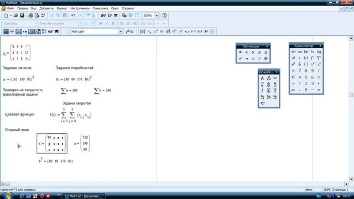Click the vertical scrollbar down arrow

pyautogui.click(x=351, y=179)
